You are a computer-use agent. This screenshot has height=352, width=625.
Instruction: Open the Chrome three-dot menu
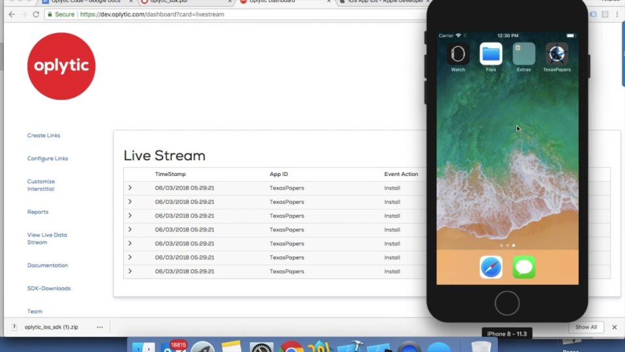pos(617,14)
